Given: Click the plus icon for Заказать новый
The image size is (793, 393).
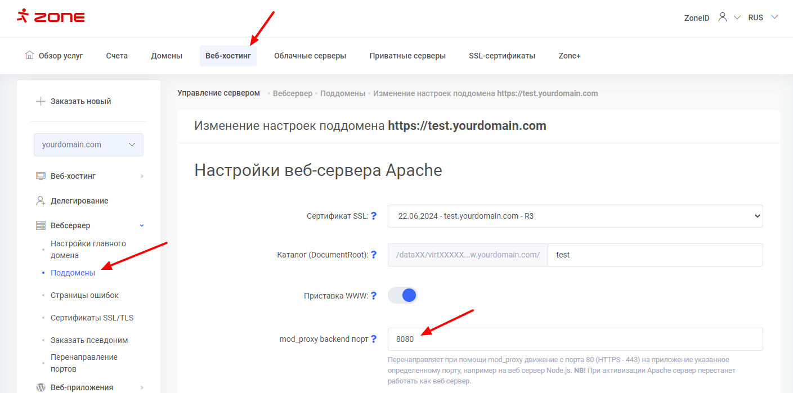Looking at the screenshot, I should point(41,102).
